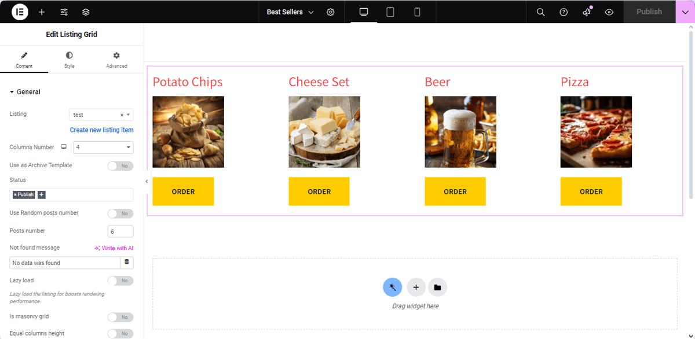This screenshot has width=695, height=339.
Task: Click the Create new listing item link
Action: point(101,130)
